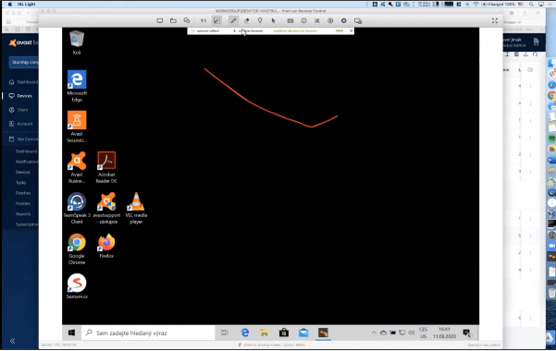This screenshot has height=351, width=556.
Task: Open the TeamSpeak 3 Client shortcut
Action: [77, 208]
